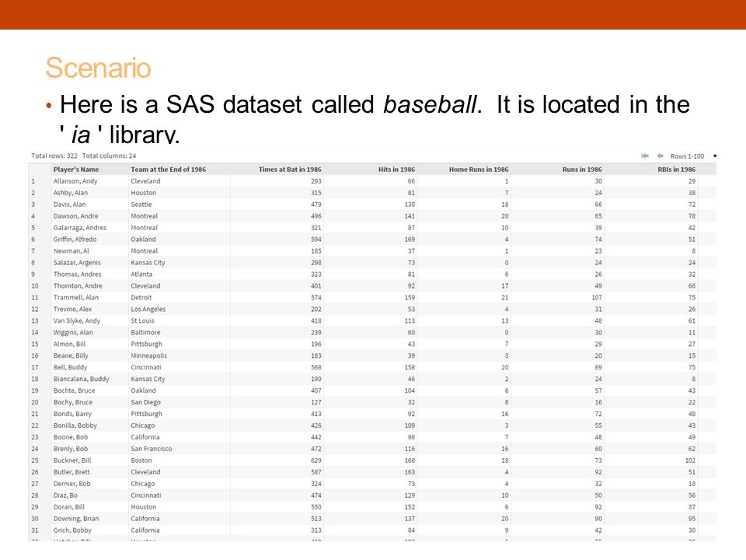Click the Minneapolis team cell
Image resolution: width=746 pixels, height=560 pixels.
coord(149,355)
